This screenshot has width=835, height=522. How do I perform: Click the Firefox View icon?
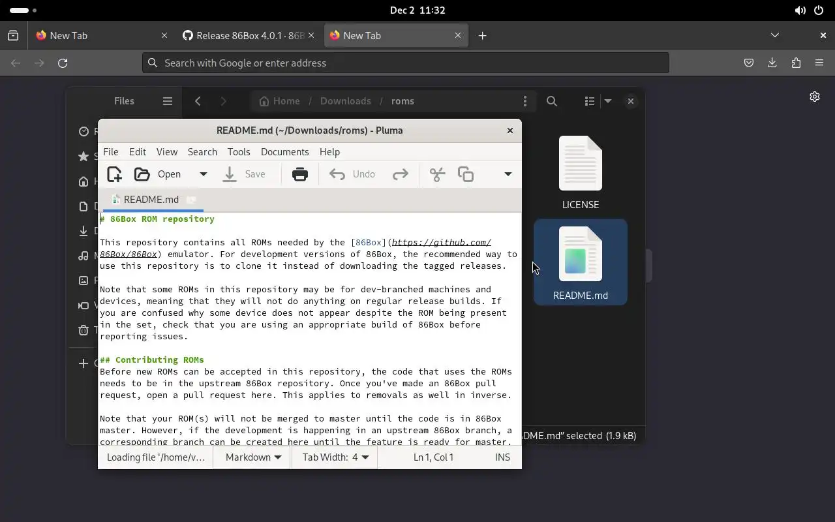pyautogui.click(x=13, y=36)
